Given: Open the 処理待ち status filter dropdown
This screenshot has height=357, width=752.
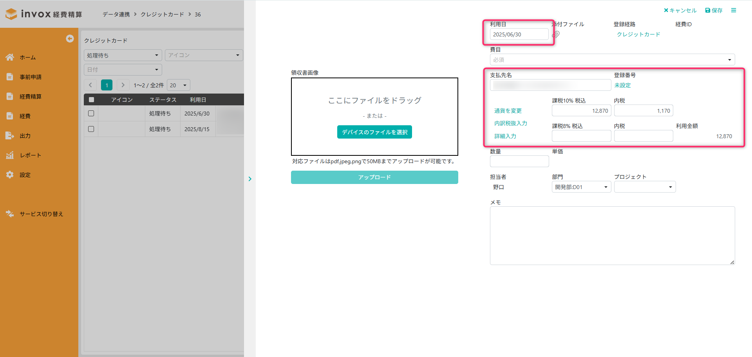Looking at the screenshot, I should [x=123, y=55].
